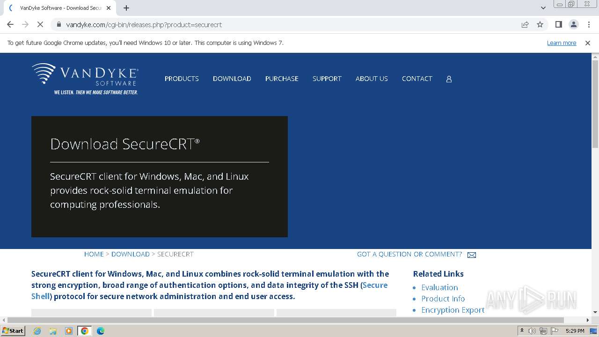Share this page via the share icon
Viewport: 599px width, 337px height.
(x=525, y=24)
